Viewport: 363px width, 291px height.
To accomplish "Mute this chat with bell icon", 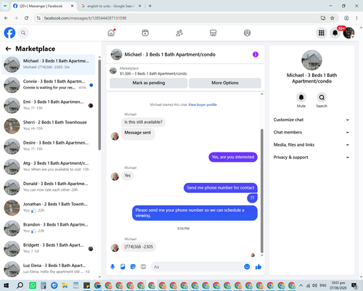I will click(x=301, y=97).
